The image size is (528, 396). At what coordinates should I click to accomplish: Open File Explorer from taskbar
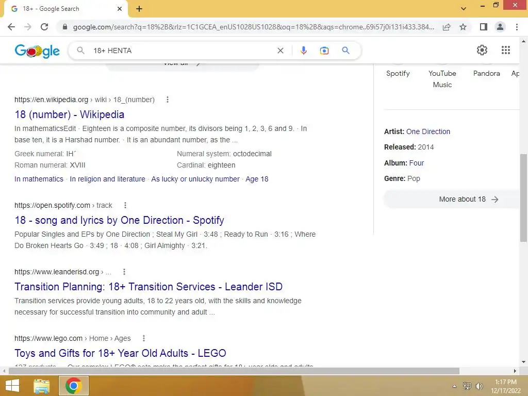point(42,386)
